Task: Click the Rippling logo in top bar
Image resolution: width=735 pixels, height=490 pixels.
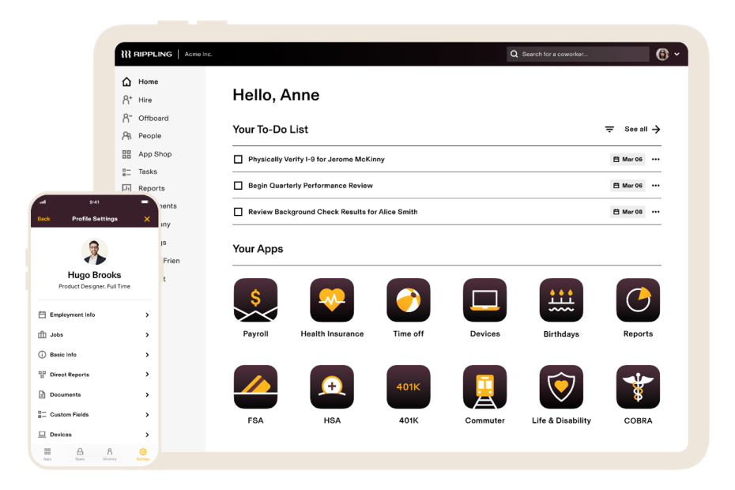Action: click(146, 54)
